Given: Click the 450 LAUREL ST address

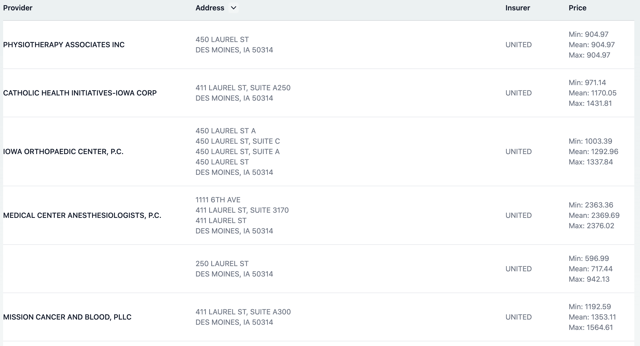Looking at the screenshot, I should [x=222, y=39].
